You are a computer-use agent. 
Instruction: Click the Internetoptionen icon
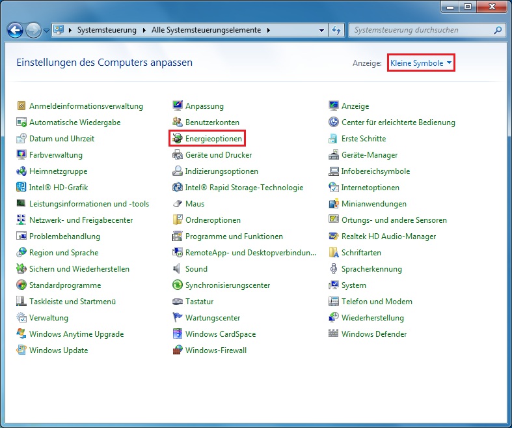pos(333,188)
